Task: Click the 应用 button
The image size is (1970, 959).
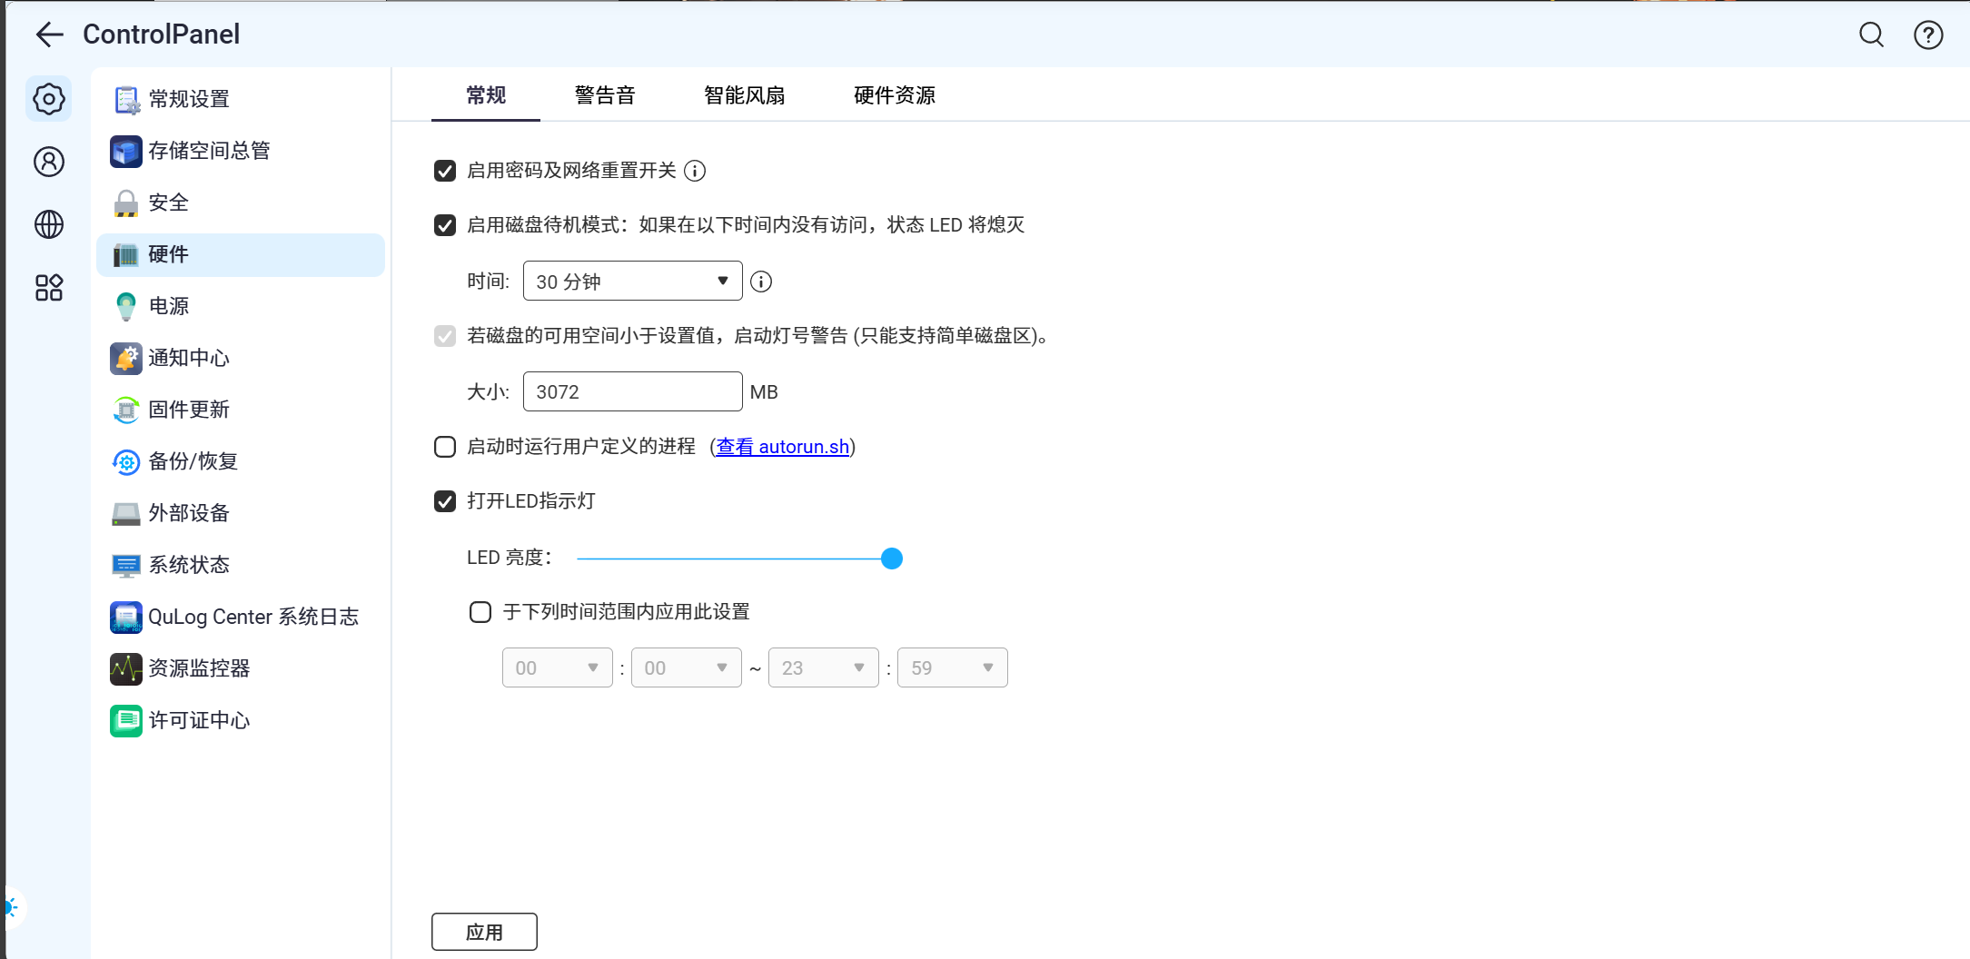Action: pos(484,932)
